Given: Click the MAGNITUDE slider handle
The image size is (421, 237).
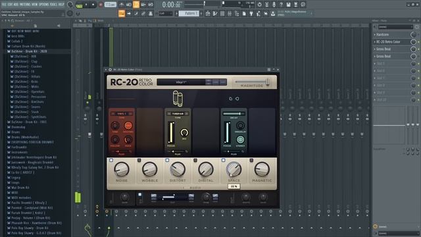Looking at the screenshot, I should click(x=268, y=82).
